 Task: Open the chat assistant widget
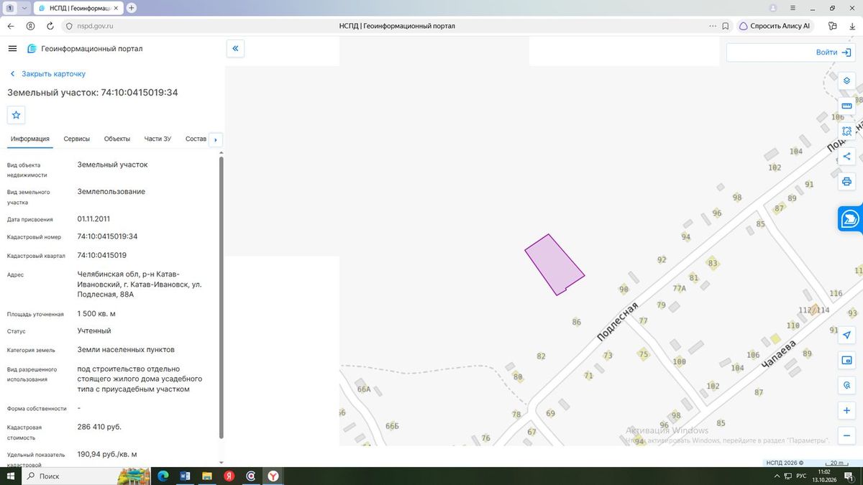click(x=850, y=219)
